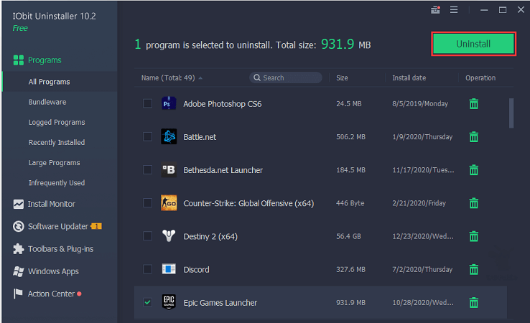This screenshot has height=323, width=530.
Task: Show Large Programs list
Action: pyautogui.click(x=54, y=163)
